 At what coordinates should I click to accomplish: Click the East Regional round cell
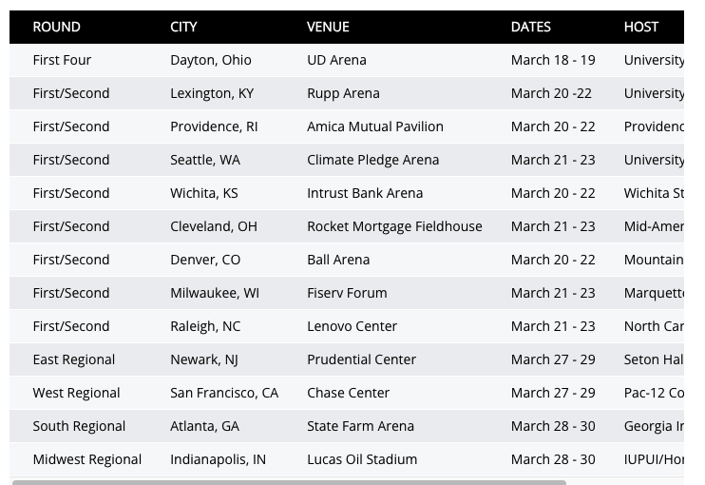(73, 359)
